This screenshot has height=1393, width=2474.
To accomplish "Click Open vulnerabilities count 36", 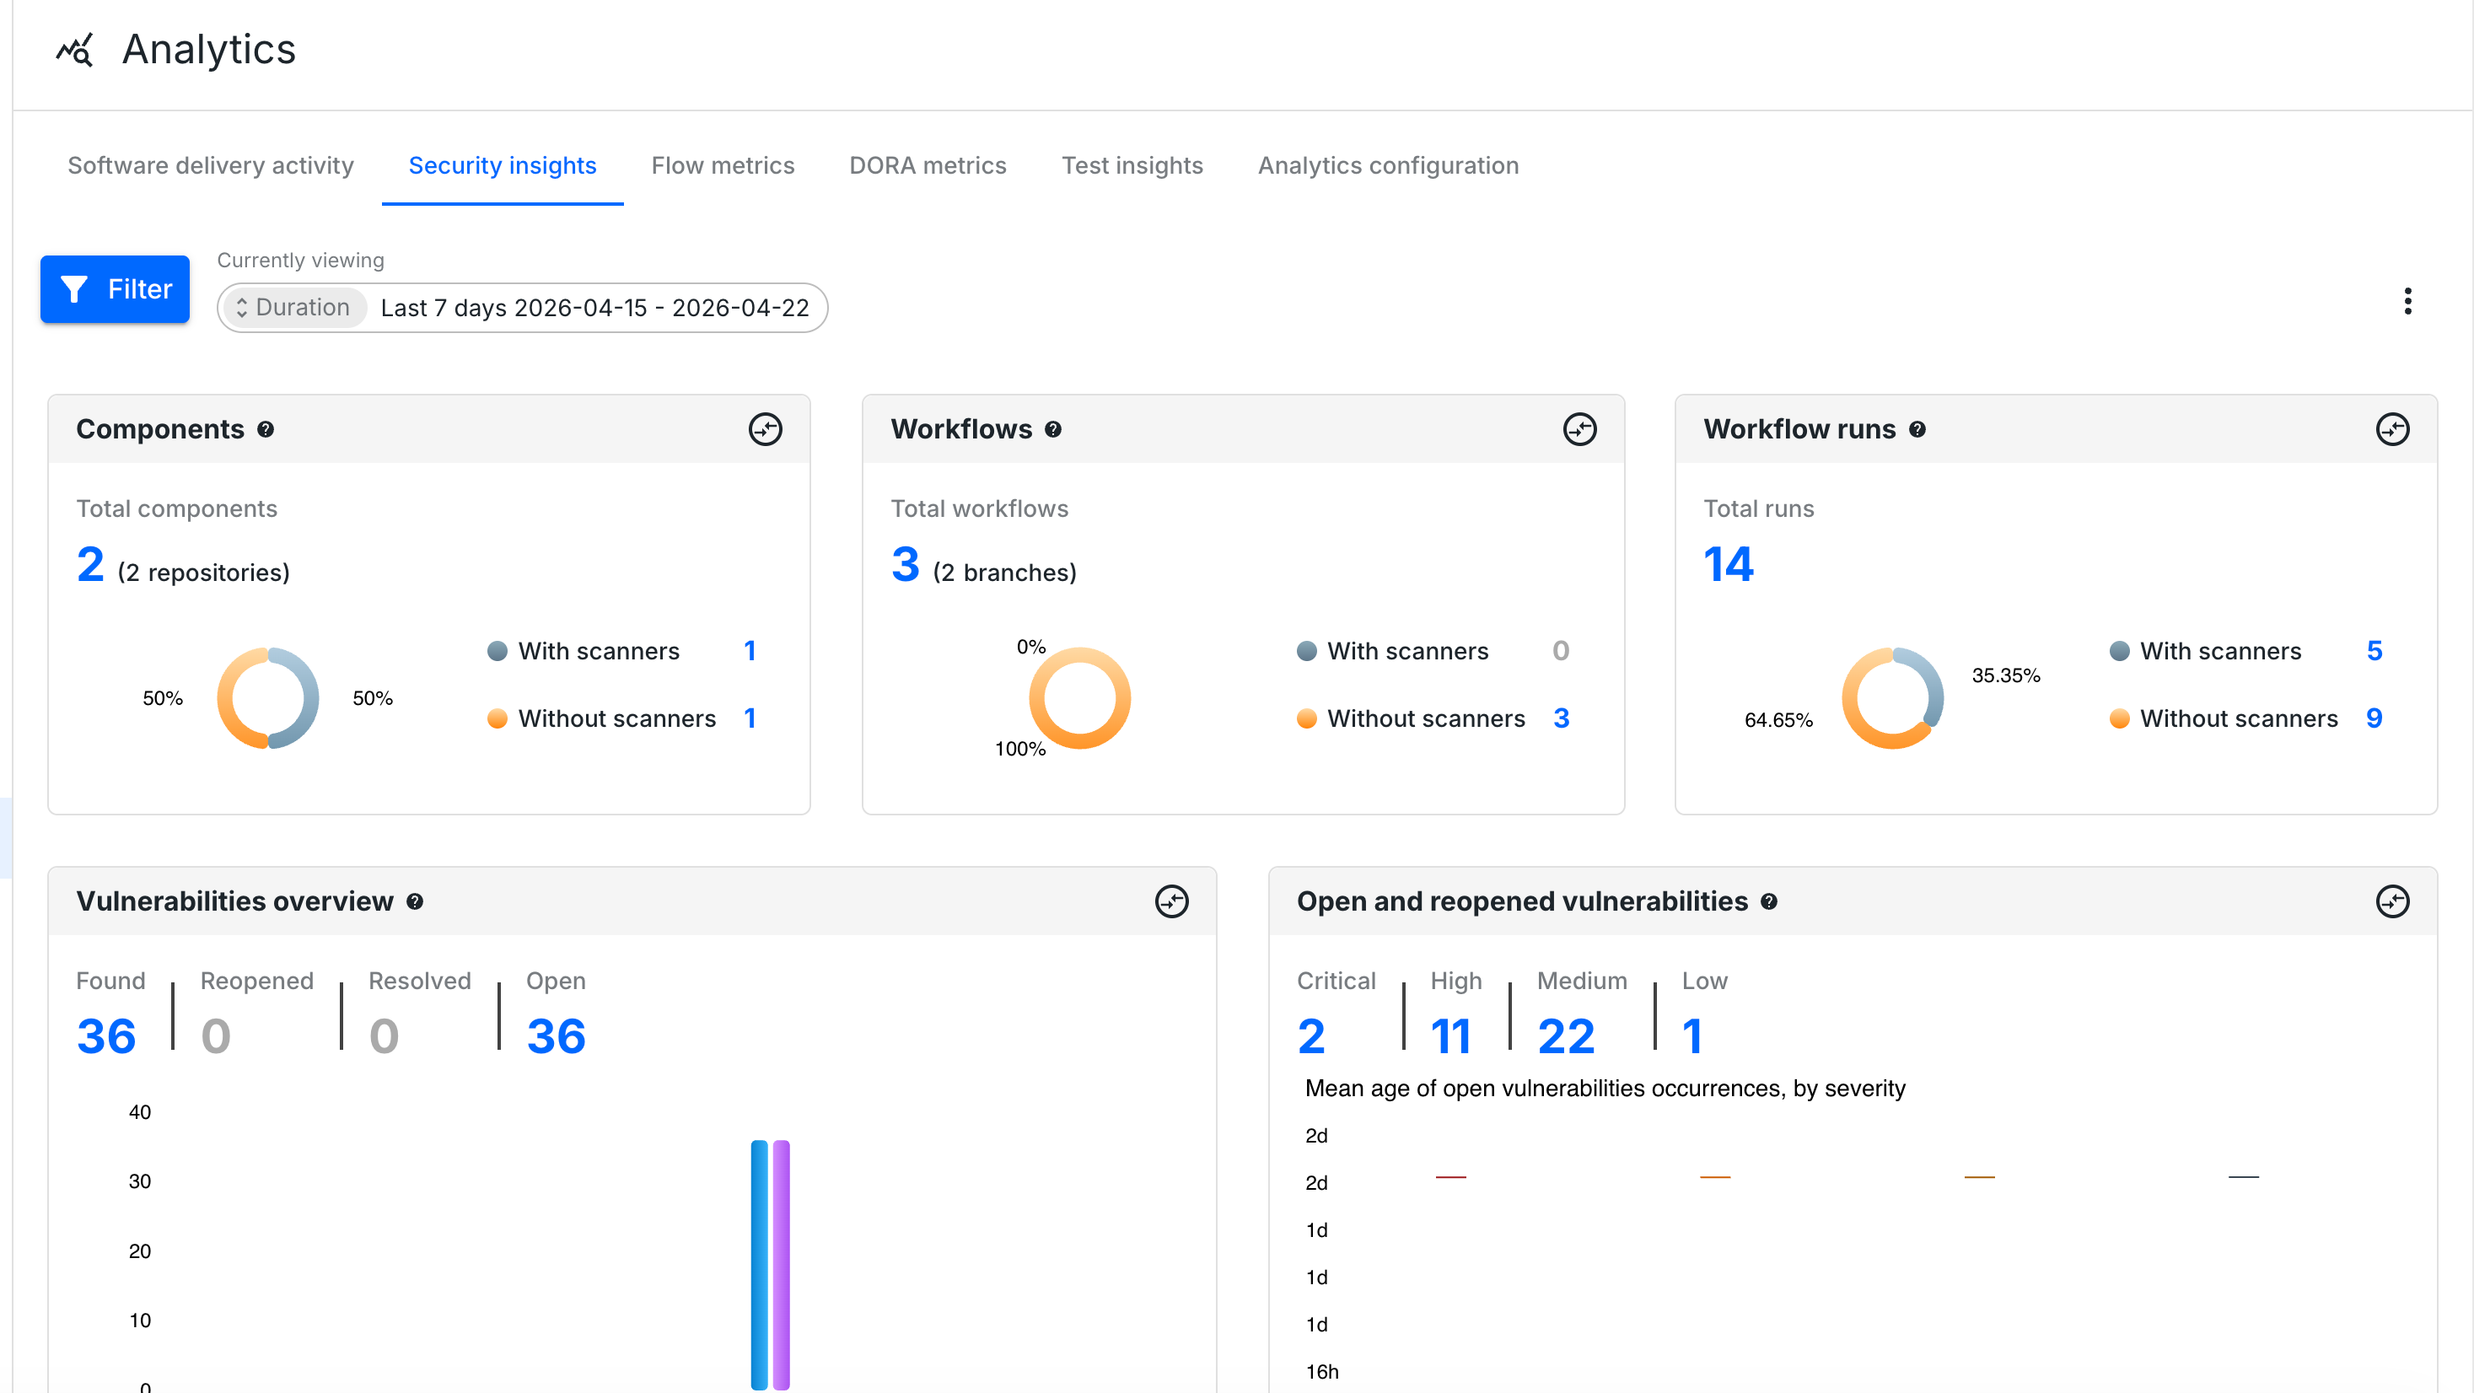I will (556, 1035).
